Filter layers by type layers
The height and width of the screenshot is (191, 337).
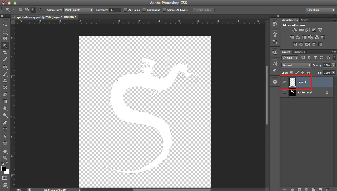pyautogui.click(x=315, y=58)
